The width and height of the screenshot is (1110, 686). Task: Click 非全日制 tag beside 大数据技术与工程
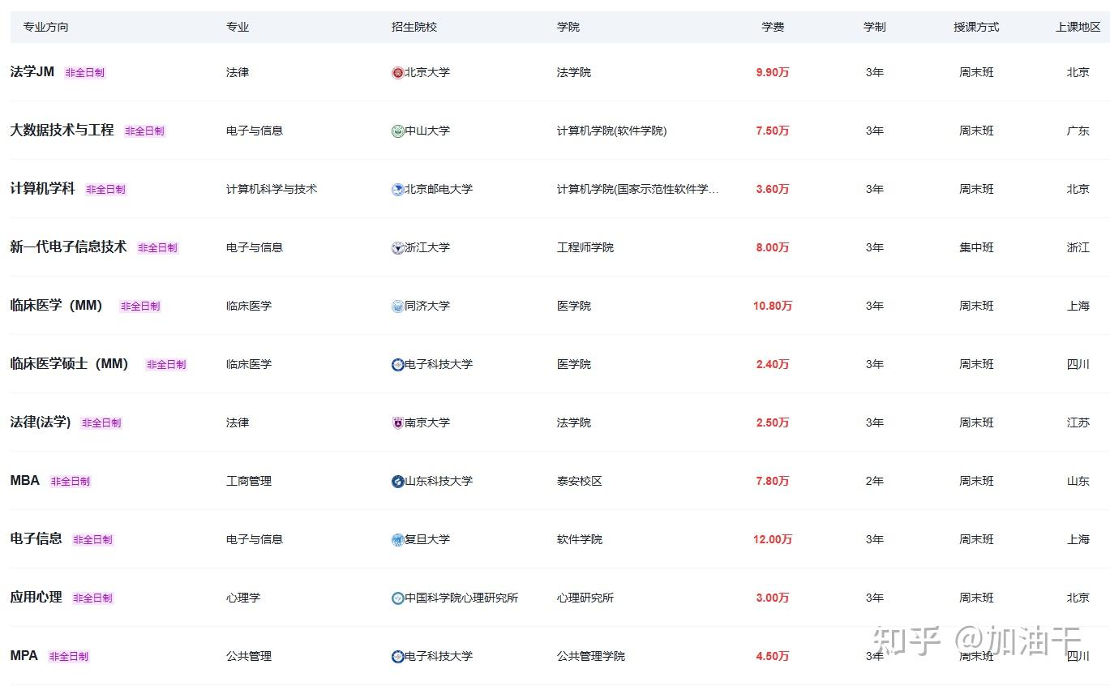click(144, 131)
